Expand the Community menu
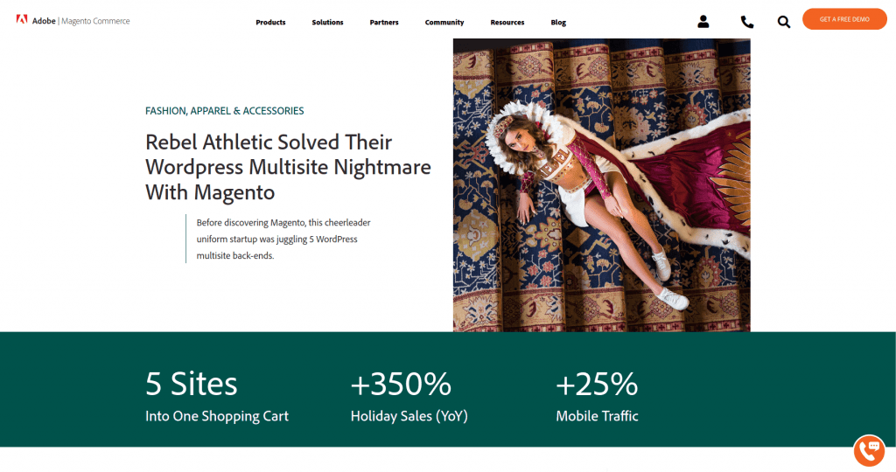The height and width of the screenshot is (472, 896). pyautogui.click(x=444, y=22)
